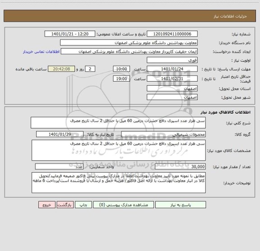
Task: Click the نام دستگاه خریدار label
Action: [x=235, y=43]
